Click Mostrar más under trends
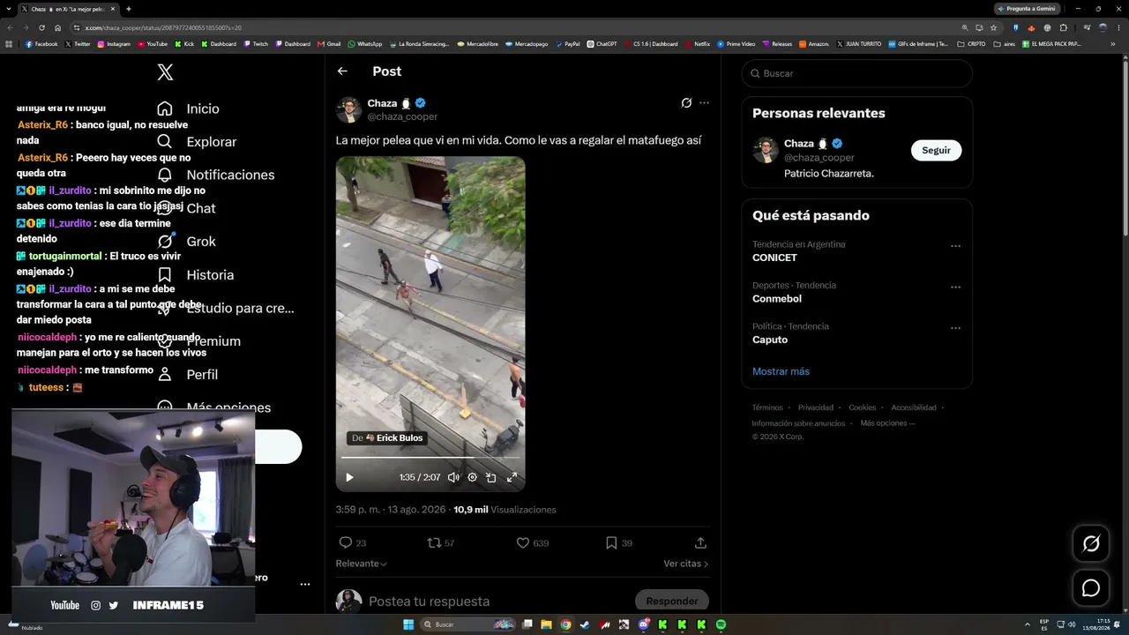This screenshot has width=1129, height=635. [x=781, y=371]
